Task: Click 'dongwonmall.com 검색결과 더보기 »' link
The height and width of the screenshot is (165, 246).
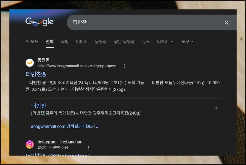Action: pos(65,126)
